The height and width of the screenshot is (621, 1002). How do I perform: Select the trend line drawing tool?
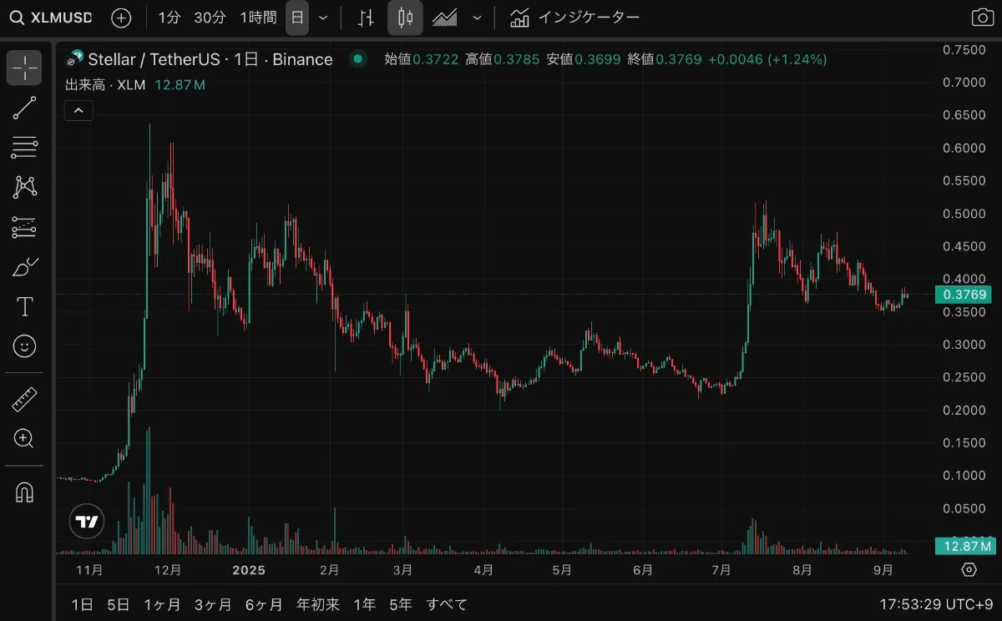pyautogui.click(x=25, y=107)
